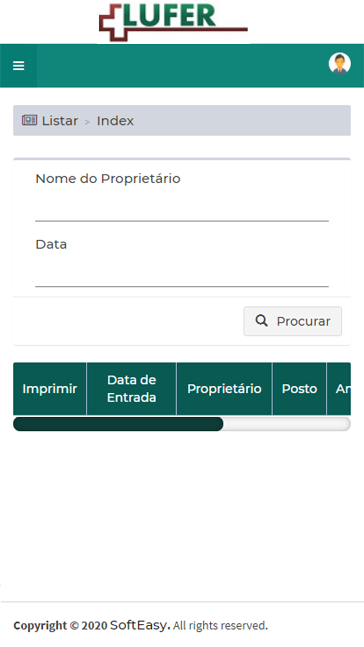Click the user profile avatar
This screenshot has width=364, height=647.
click(x=339, y=64)
